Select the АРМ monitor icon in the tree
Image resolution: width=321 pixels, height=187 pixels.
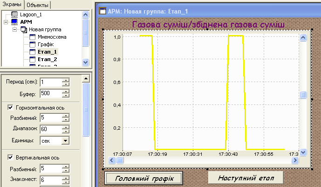click(14, 22)
